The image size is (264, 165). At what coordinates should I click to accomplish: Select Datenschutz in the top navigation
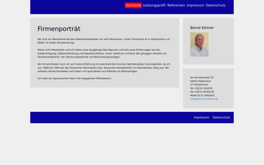pos(216,5)
